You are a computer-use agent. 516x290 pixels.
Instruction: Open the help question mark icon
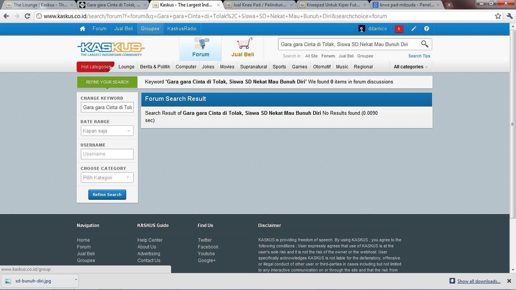[x=427, y=29]
